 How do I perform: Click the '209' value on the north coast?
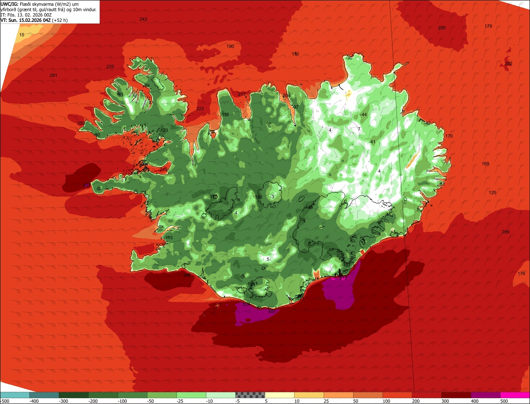pos(287,95)
